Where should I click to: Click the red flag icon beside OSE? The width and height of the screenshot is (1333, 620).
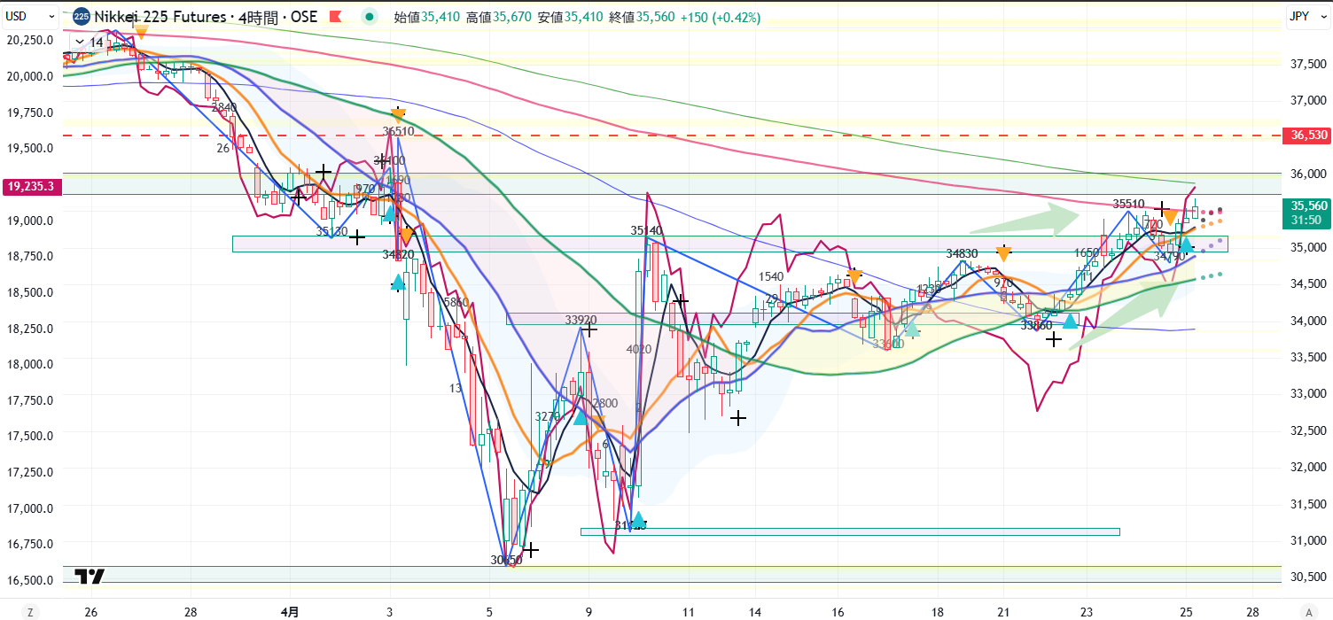tap(334, 17)
